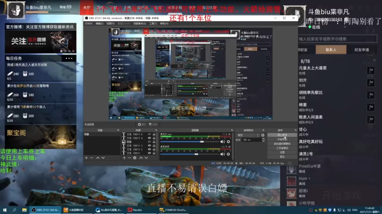Click the player name search input field
The width and height of the screenshot is (382, 214).
338,39
